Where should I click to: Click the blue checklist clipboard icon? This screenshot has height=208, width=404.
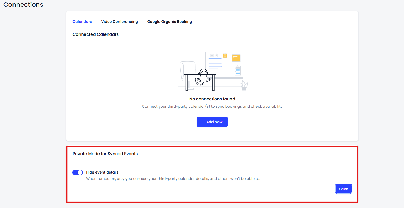(237, 70)
